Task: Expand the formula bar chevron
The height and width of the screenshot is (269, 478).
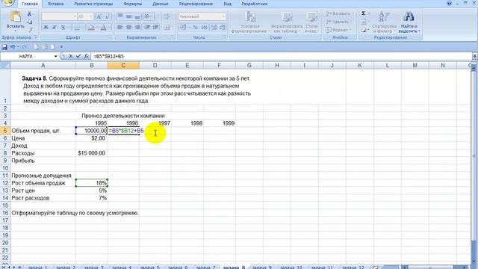Action: coord(475,56)
